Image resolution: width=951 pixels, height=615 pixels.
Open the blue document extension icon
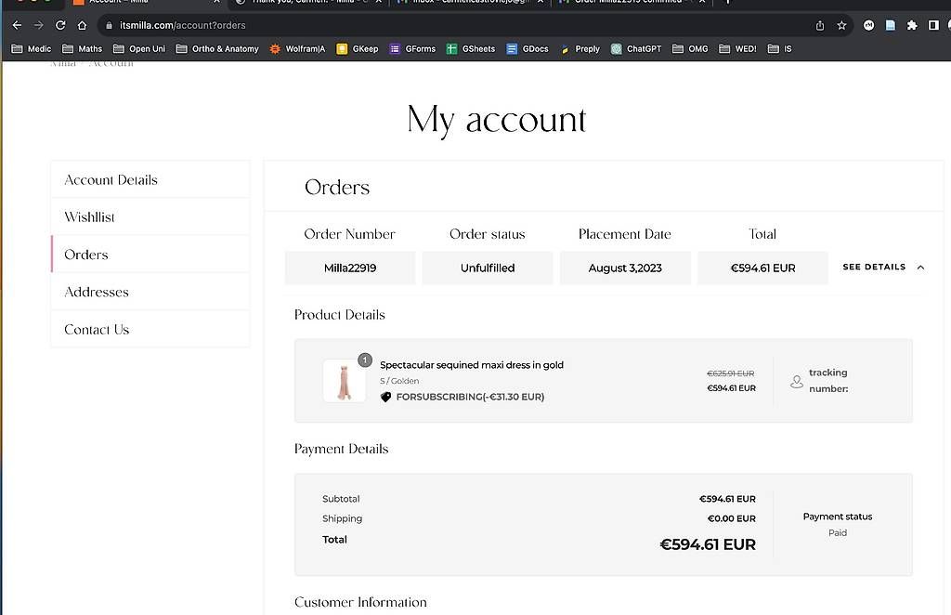coord(891,25)
